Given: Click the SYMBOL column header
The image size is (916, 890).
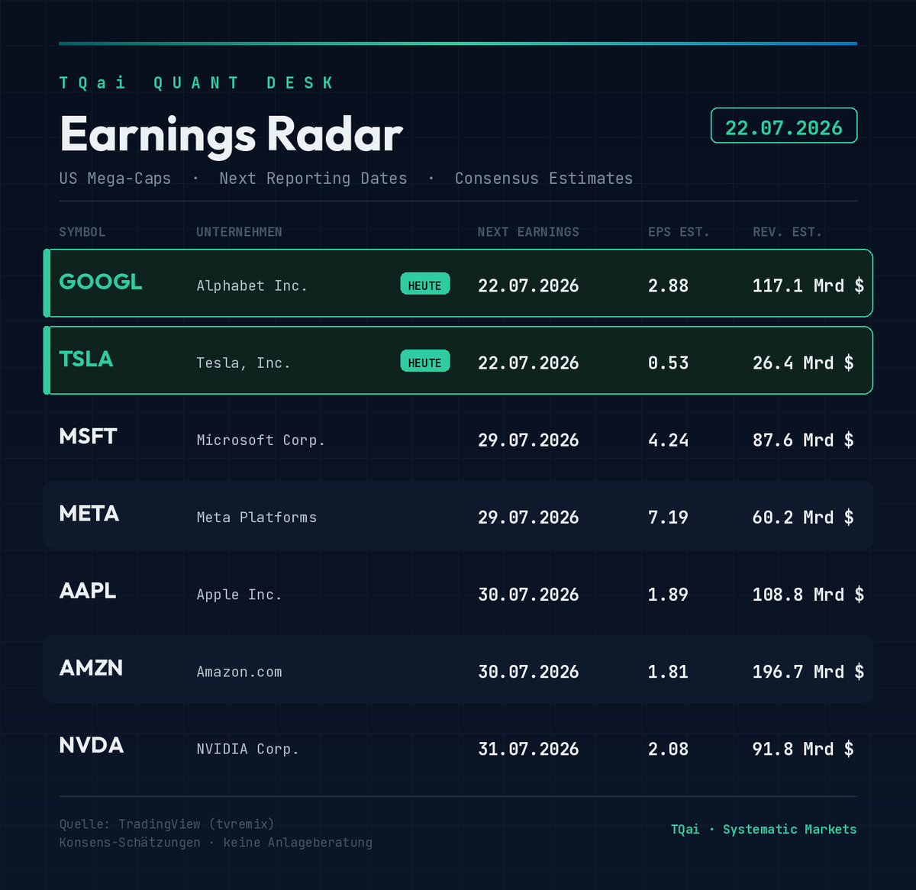Looking at the screenshot, I should (x=82, y=232).
